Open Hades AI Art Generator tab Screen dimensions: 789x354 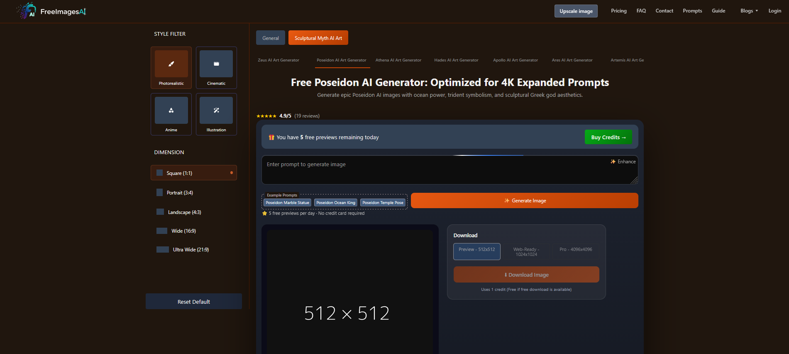click(456, 60)
